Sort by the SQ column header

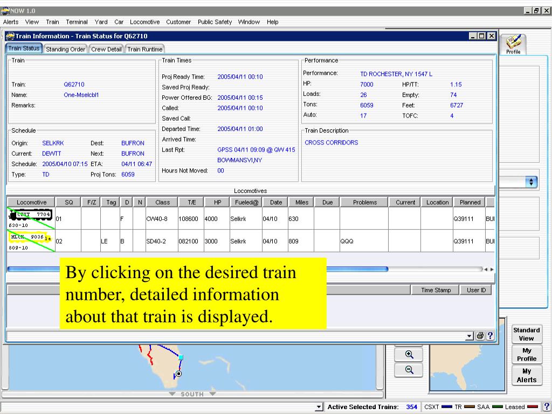tap(68, 203)
